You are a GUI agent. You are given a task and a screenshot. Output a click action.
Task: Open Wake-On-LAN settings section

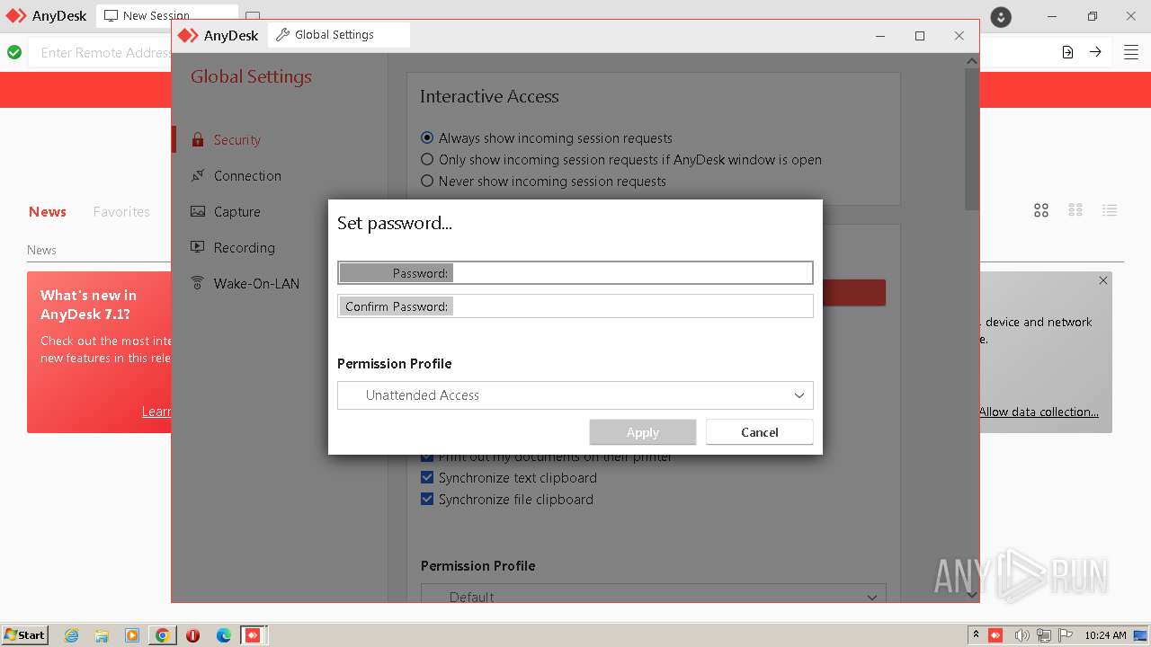coord(256,284)
